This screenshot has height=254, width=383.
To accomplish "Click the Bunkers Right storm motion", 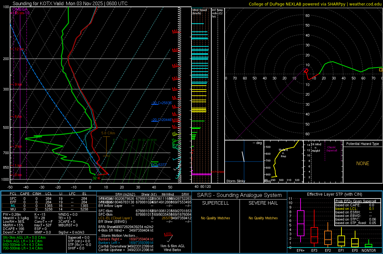I will coord(126,239).
